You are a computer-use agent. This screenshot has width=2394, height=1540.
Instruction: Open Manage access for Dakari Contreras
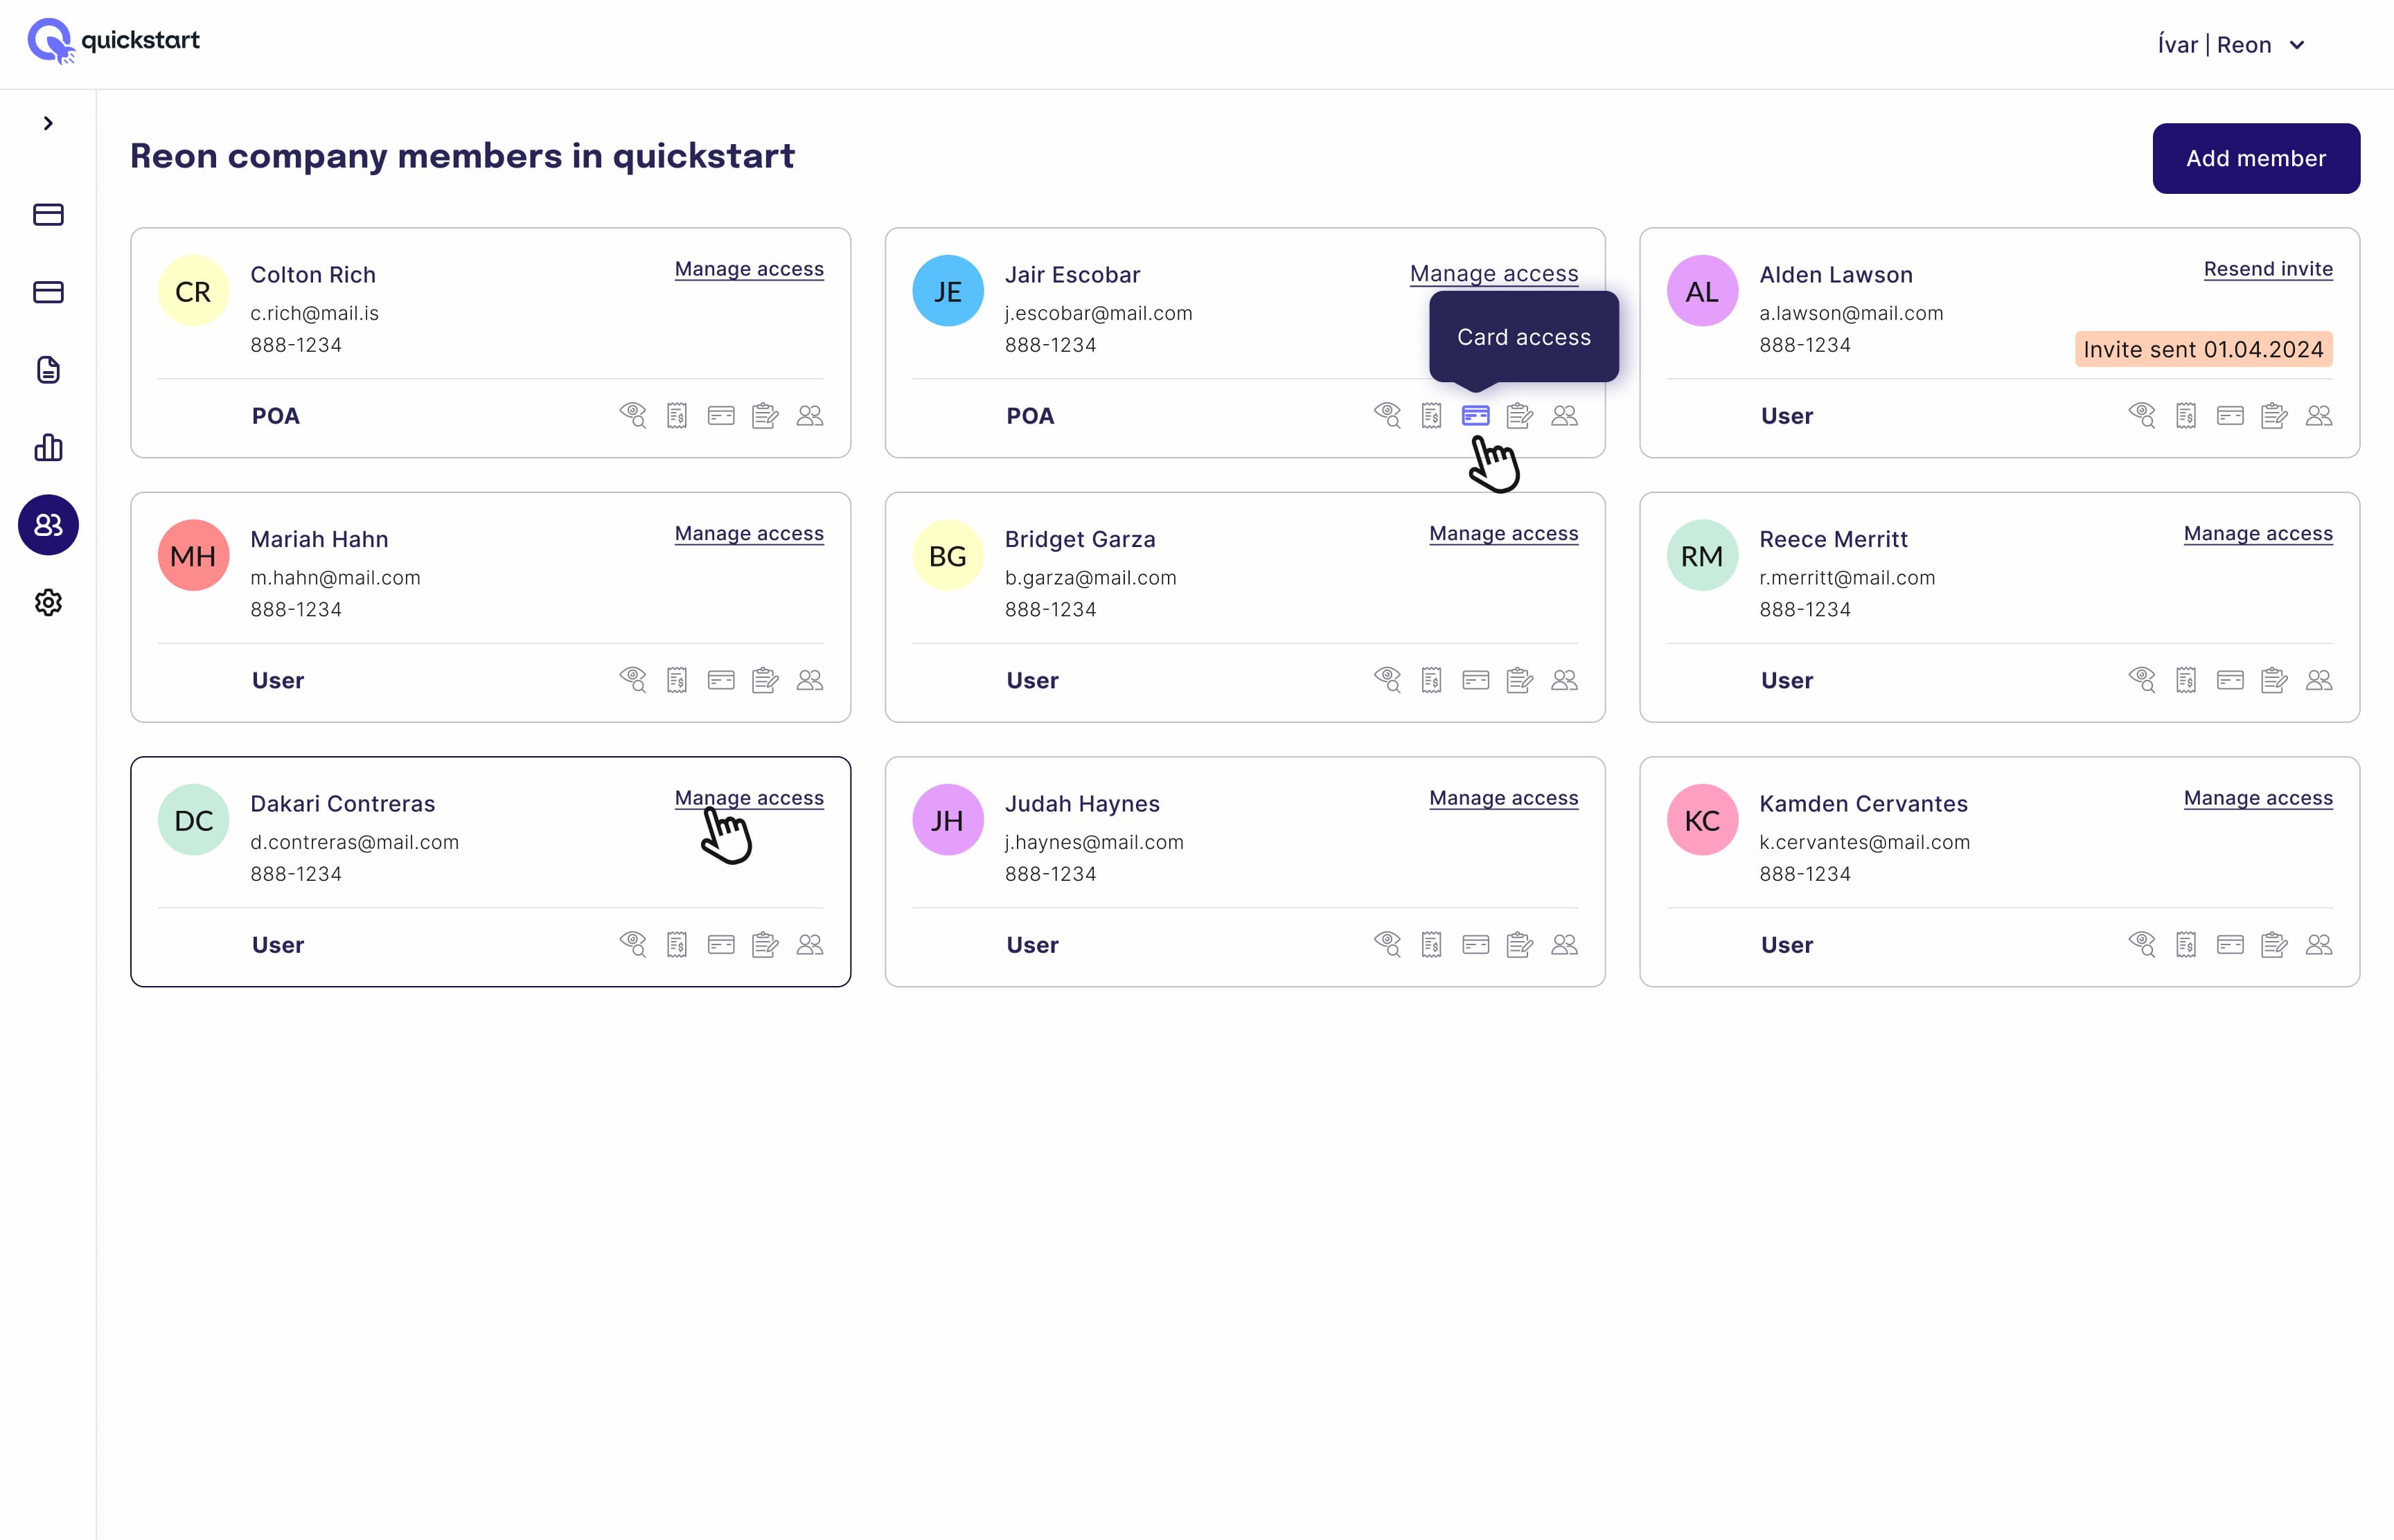coord(748,797)
